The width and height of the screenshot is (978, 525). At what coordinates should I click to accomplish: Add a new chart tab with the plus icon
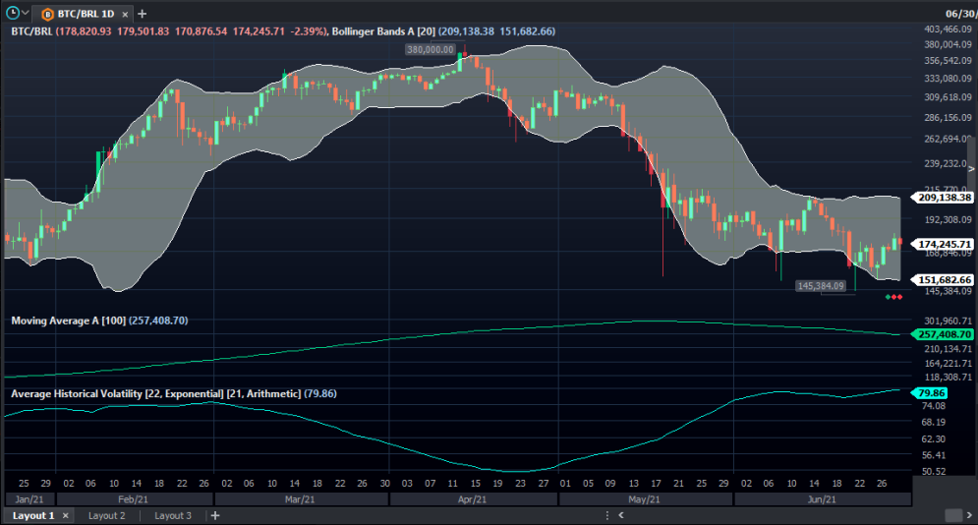(143, 14)
